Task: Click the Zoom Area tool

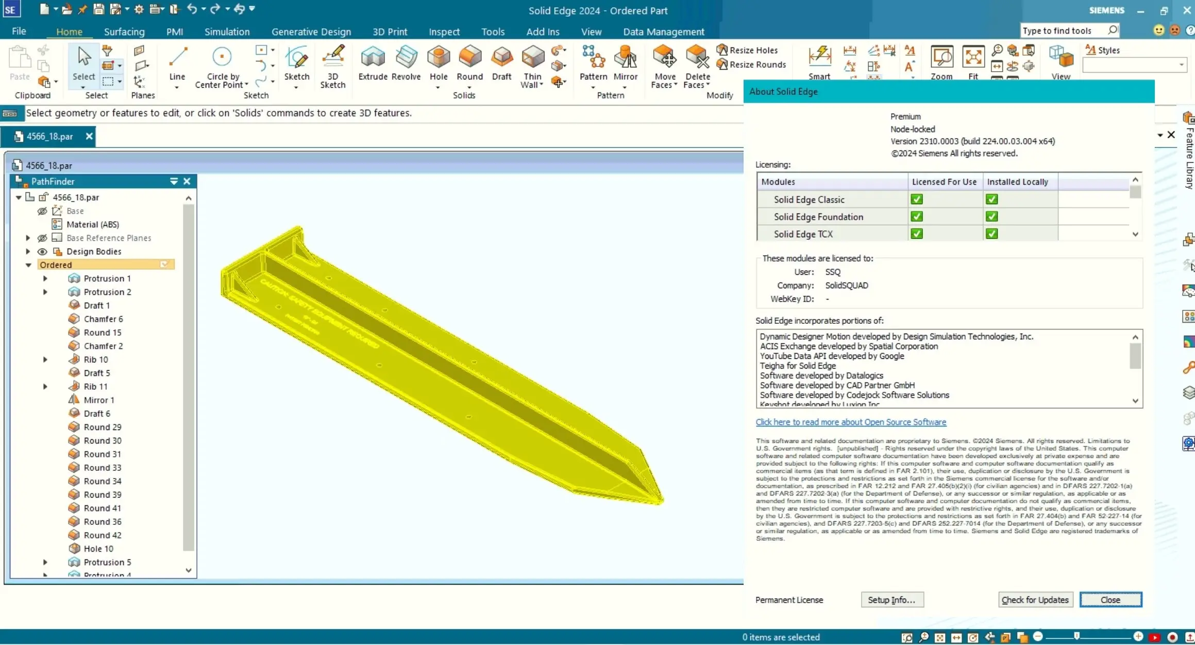Action: pyautogui.click(x=941, y=63)
